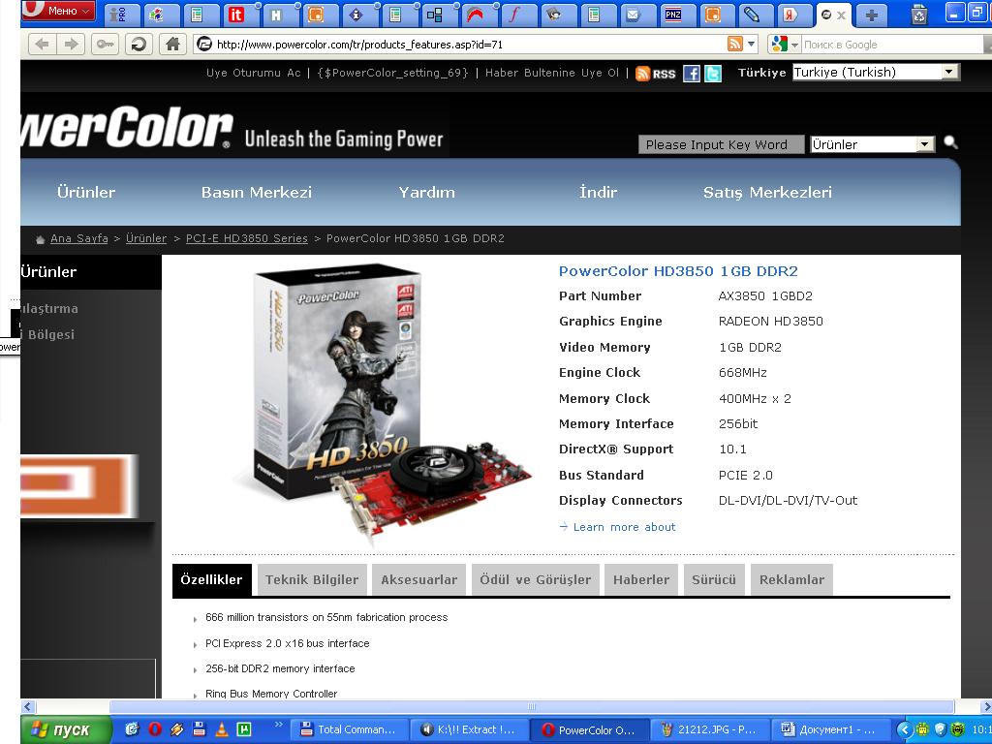The height and width of the screenshot is (744, 992).
Task: Click the Ürünler sidebar heading
Action: click(x=48, y=272)
